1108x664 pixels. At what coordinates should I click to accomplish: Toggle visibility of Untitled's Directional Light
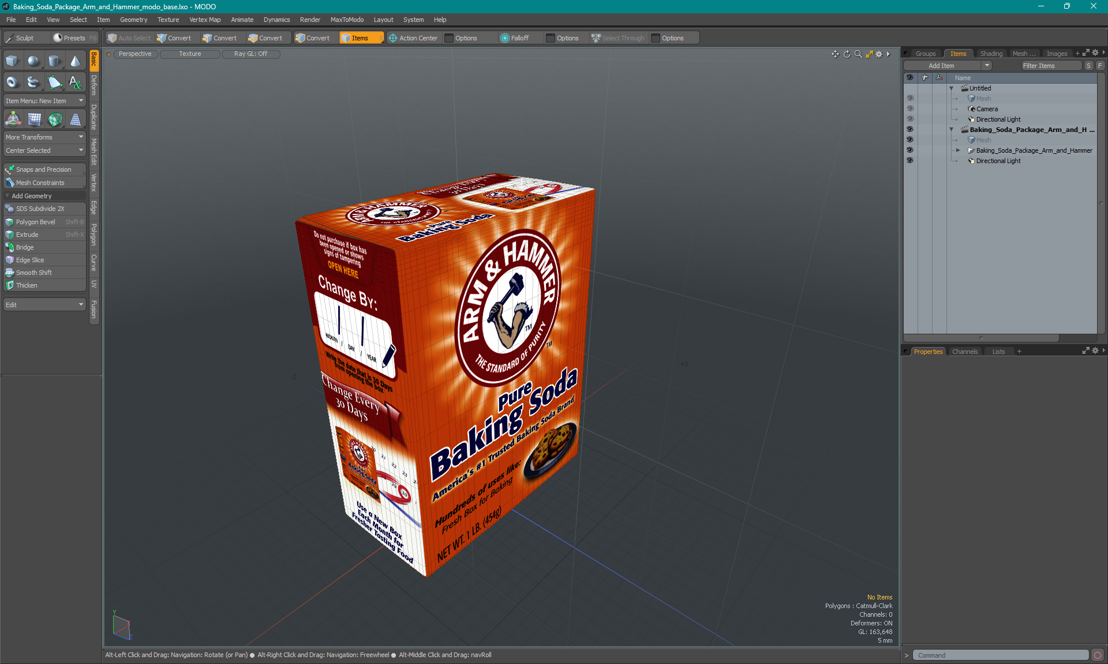[x=910, y=119]
